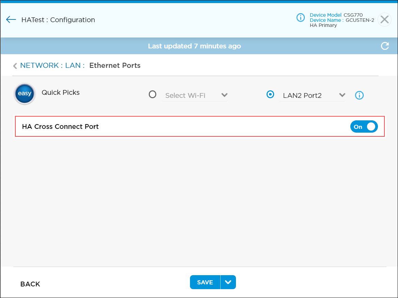
Task: Click the info icon beside Device Model
Action: tap(300, 17)
